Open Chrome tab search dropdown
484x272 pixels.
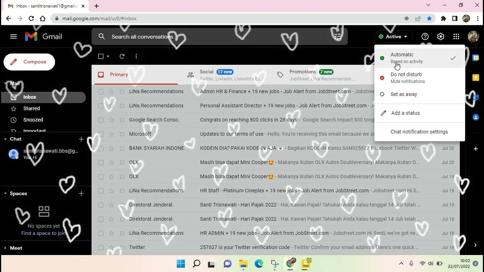(x=428, y=5)
